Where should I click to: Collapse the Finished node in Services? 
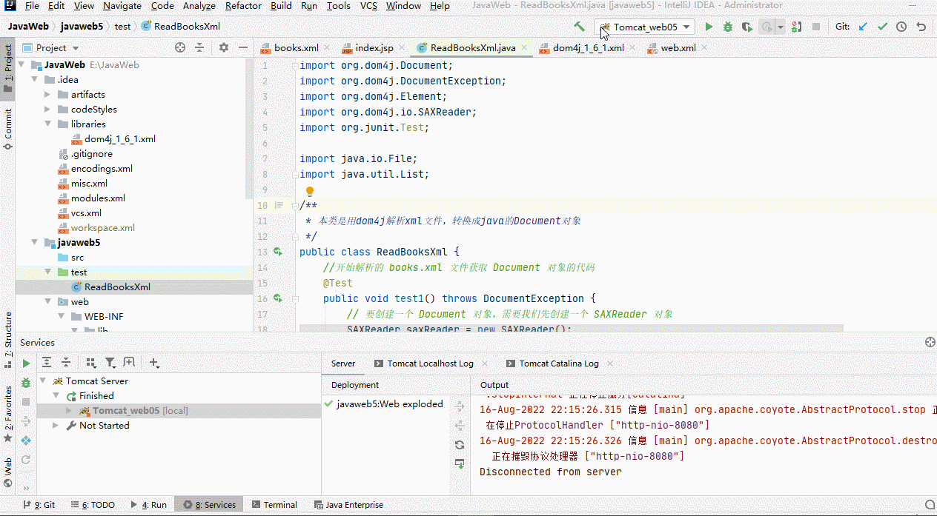pos(56,396)
